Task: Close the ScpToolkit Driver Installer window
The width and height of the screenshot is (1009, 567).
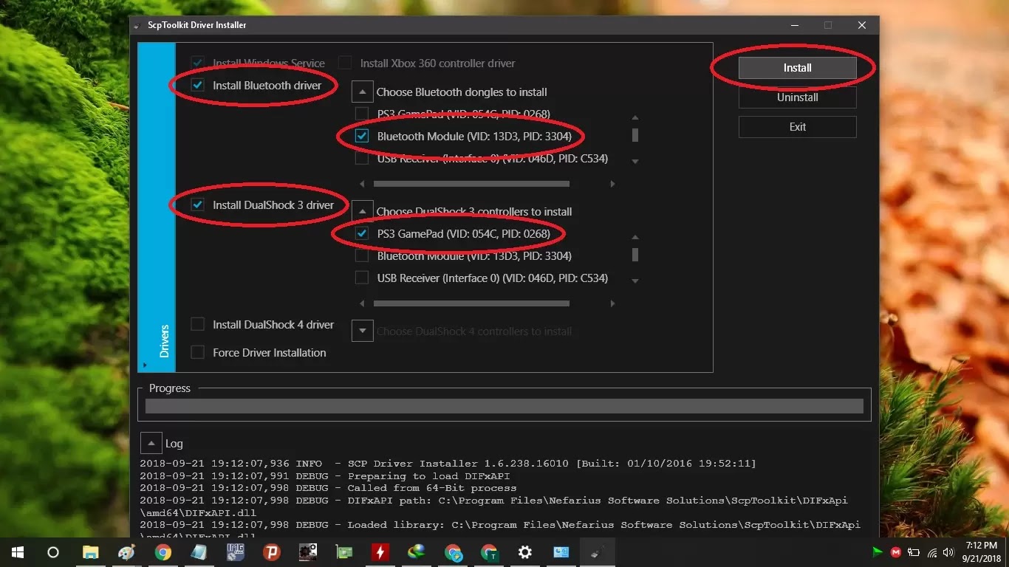Action: [862, 25]
